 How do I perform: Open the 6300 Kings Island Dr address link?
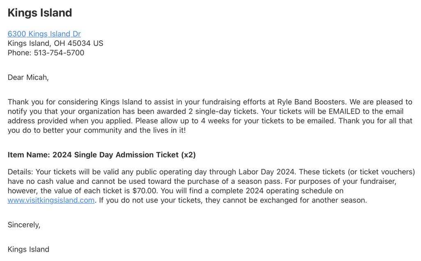44,34
